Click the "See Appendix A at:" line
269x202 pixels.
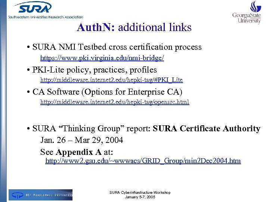(x=77, y=152)
